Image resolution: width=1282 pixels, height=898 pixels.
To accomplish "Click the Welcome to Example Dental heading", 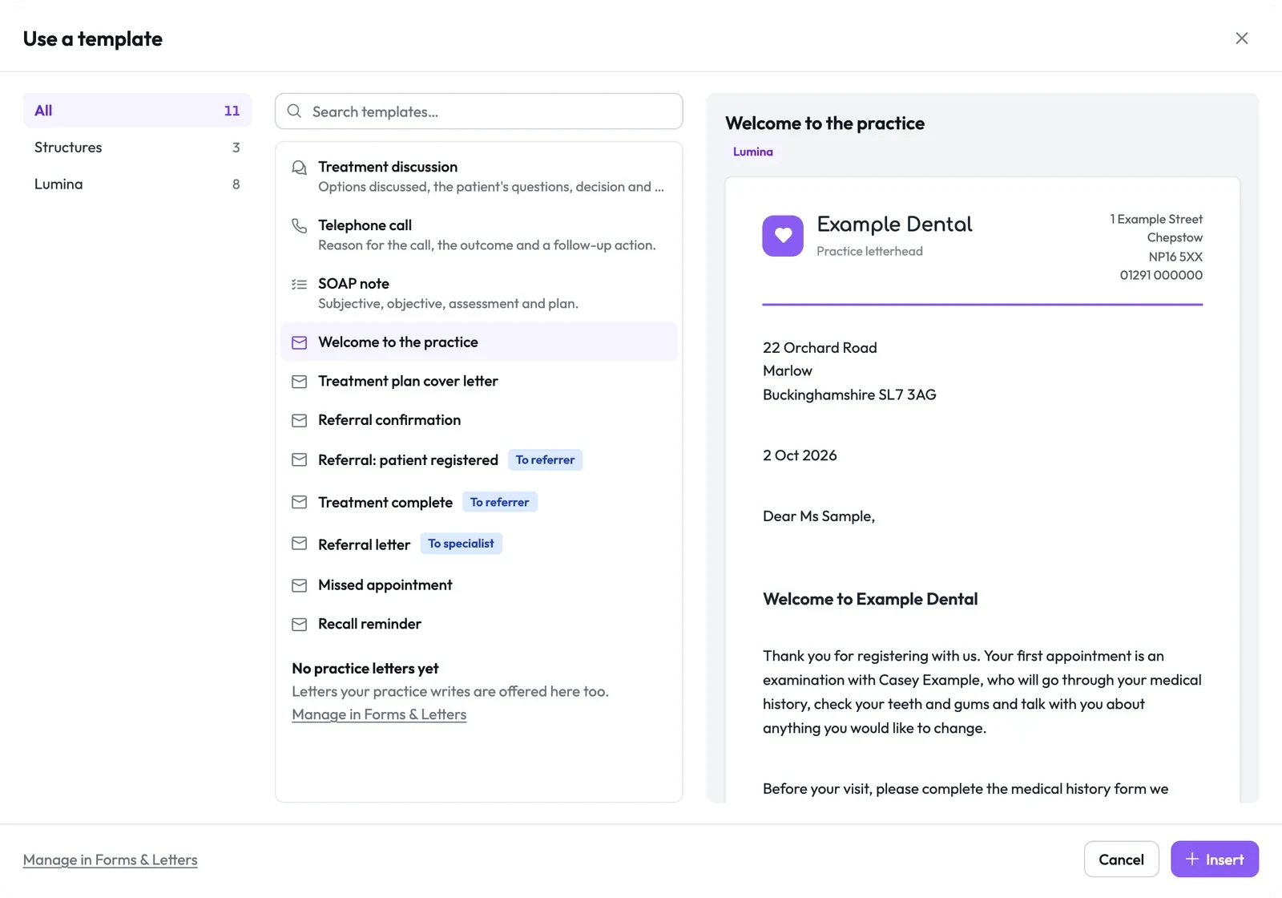I will coord(870,599).
